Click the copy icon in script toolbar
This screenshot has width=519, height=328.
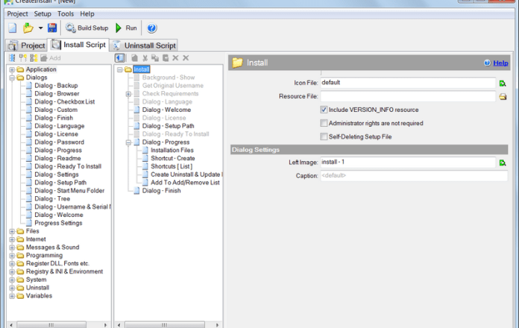click(134, 58)
